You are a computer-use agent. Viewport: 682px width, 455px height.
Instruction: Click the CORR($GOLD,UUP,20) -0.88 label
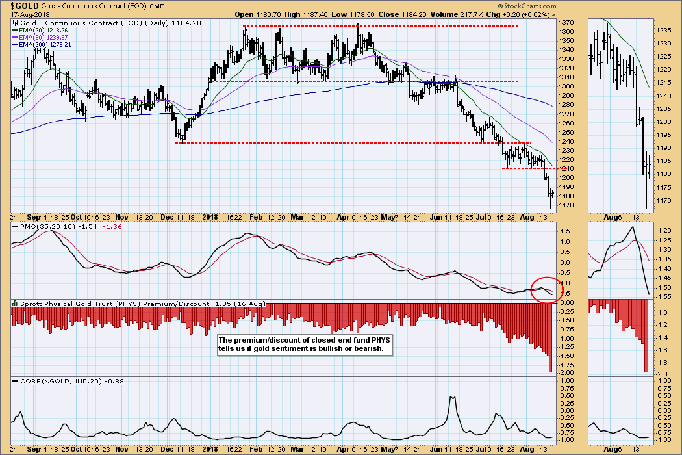pos(71,382)
